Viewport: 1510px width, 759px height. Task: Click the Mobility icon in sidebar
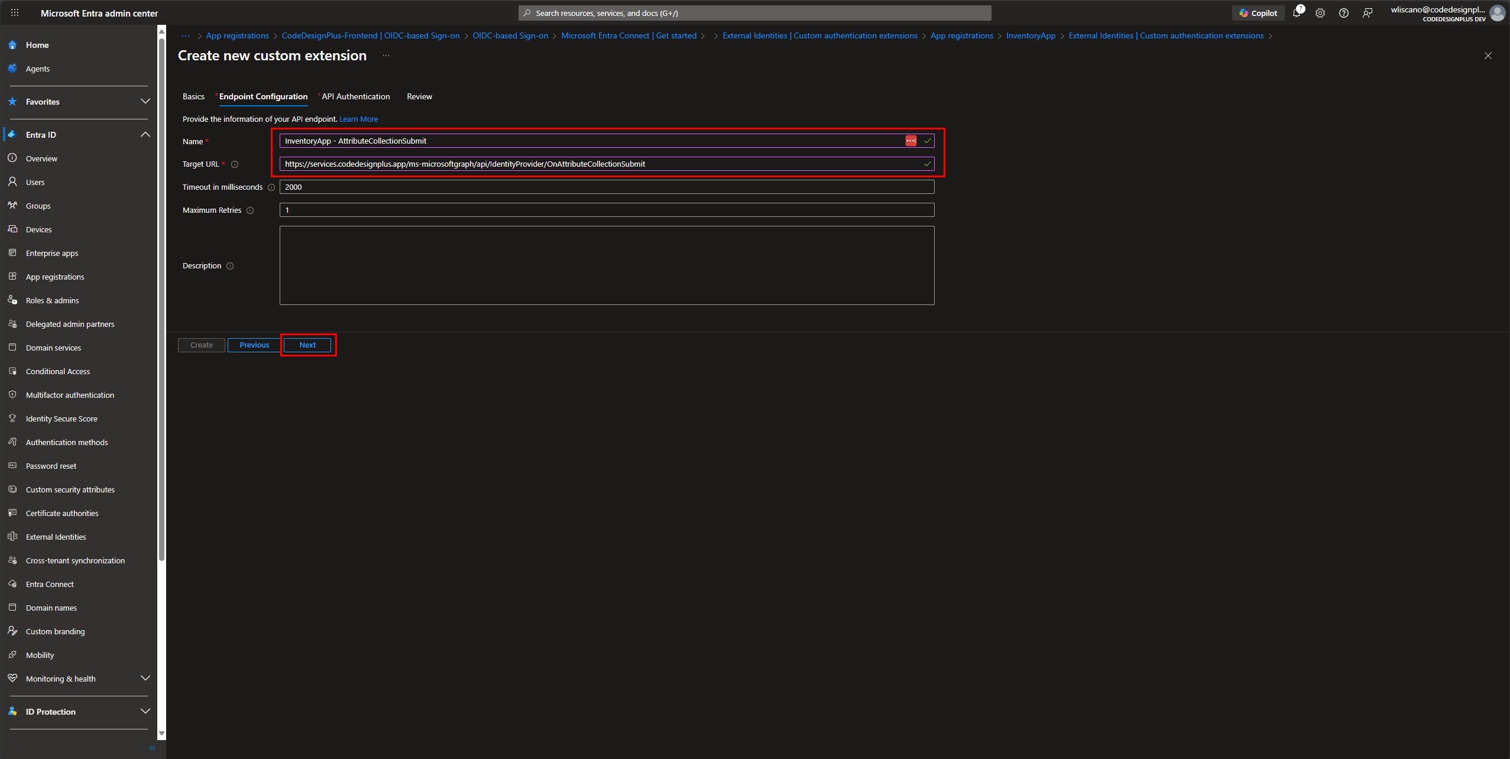12,655
